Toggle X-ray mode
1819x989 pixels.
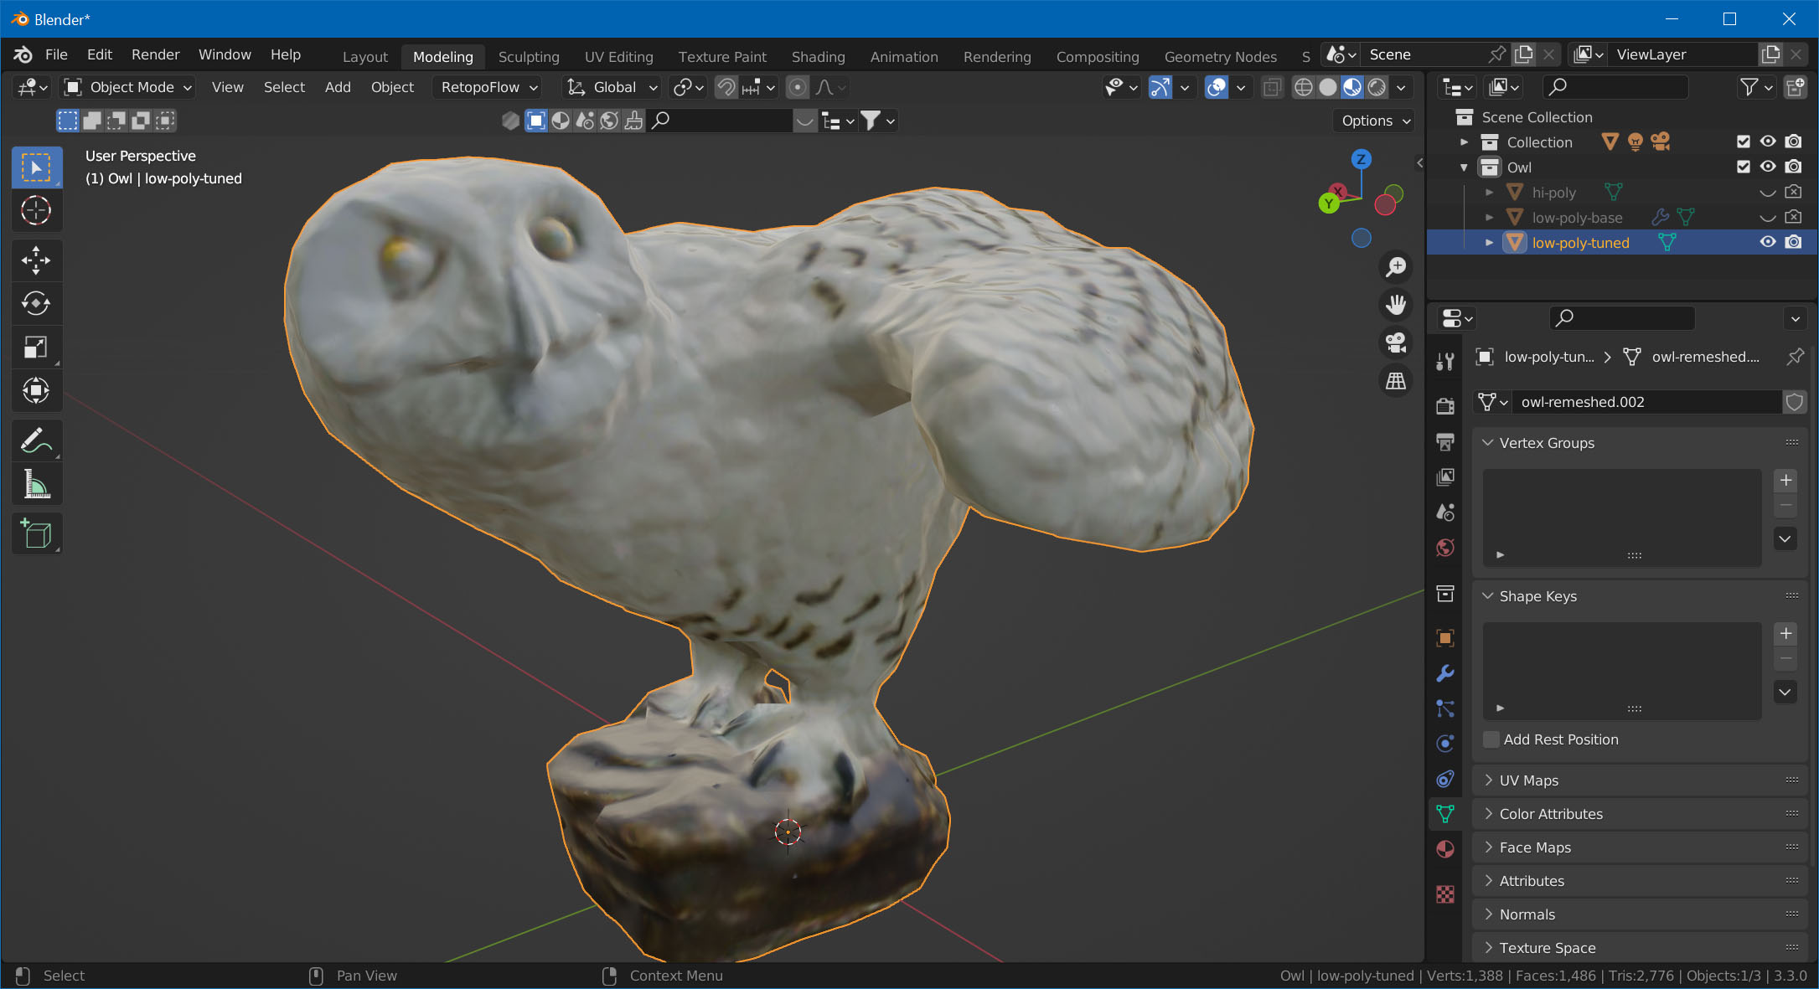pyautogui.click(x=1273, y=87)
